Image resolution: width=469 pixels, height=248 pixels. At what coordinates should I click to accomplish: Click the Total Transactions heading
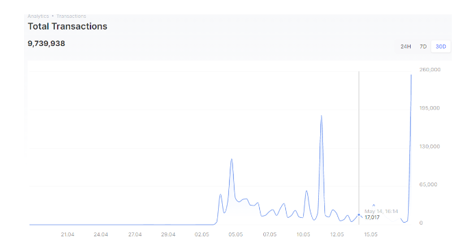pyautogui.click(x=67, y=26)
